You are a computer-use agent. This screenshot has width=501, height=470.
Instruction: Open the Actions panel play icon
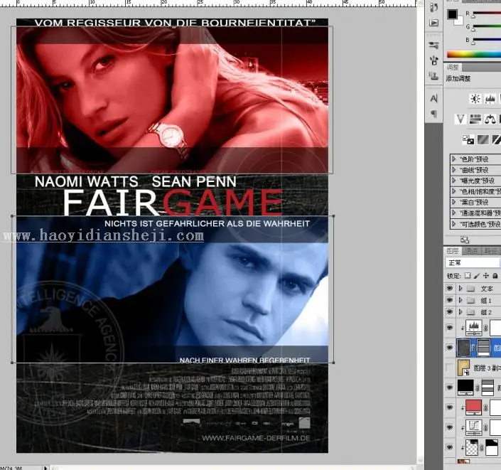[434, 23]
